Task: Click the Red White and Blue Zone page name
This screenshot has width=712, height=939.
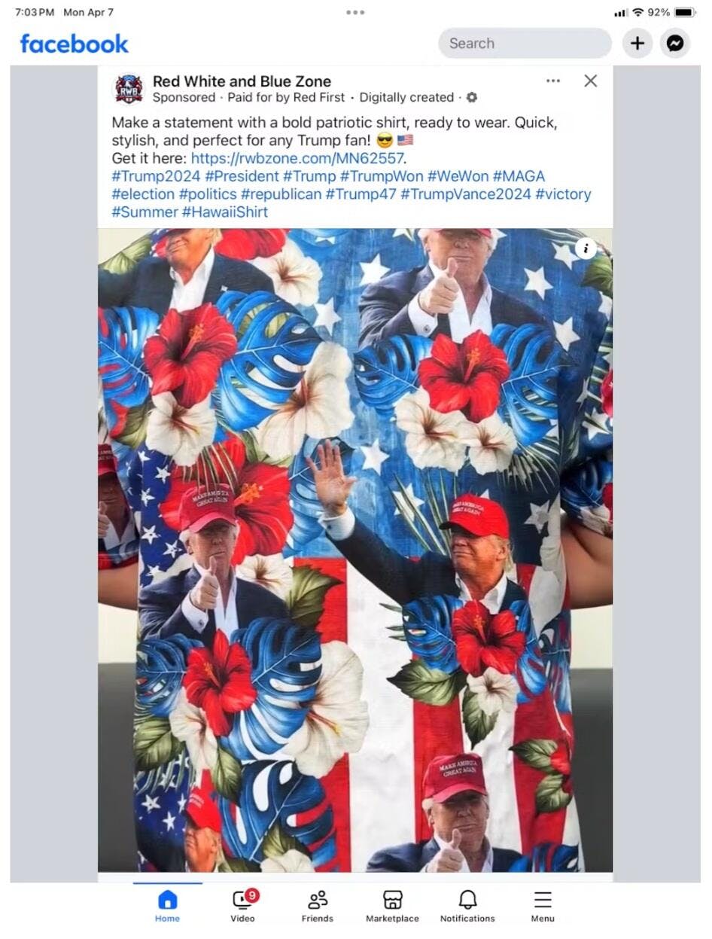Action: point(242,81)
